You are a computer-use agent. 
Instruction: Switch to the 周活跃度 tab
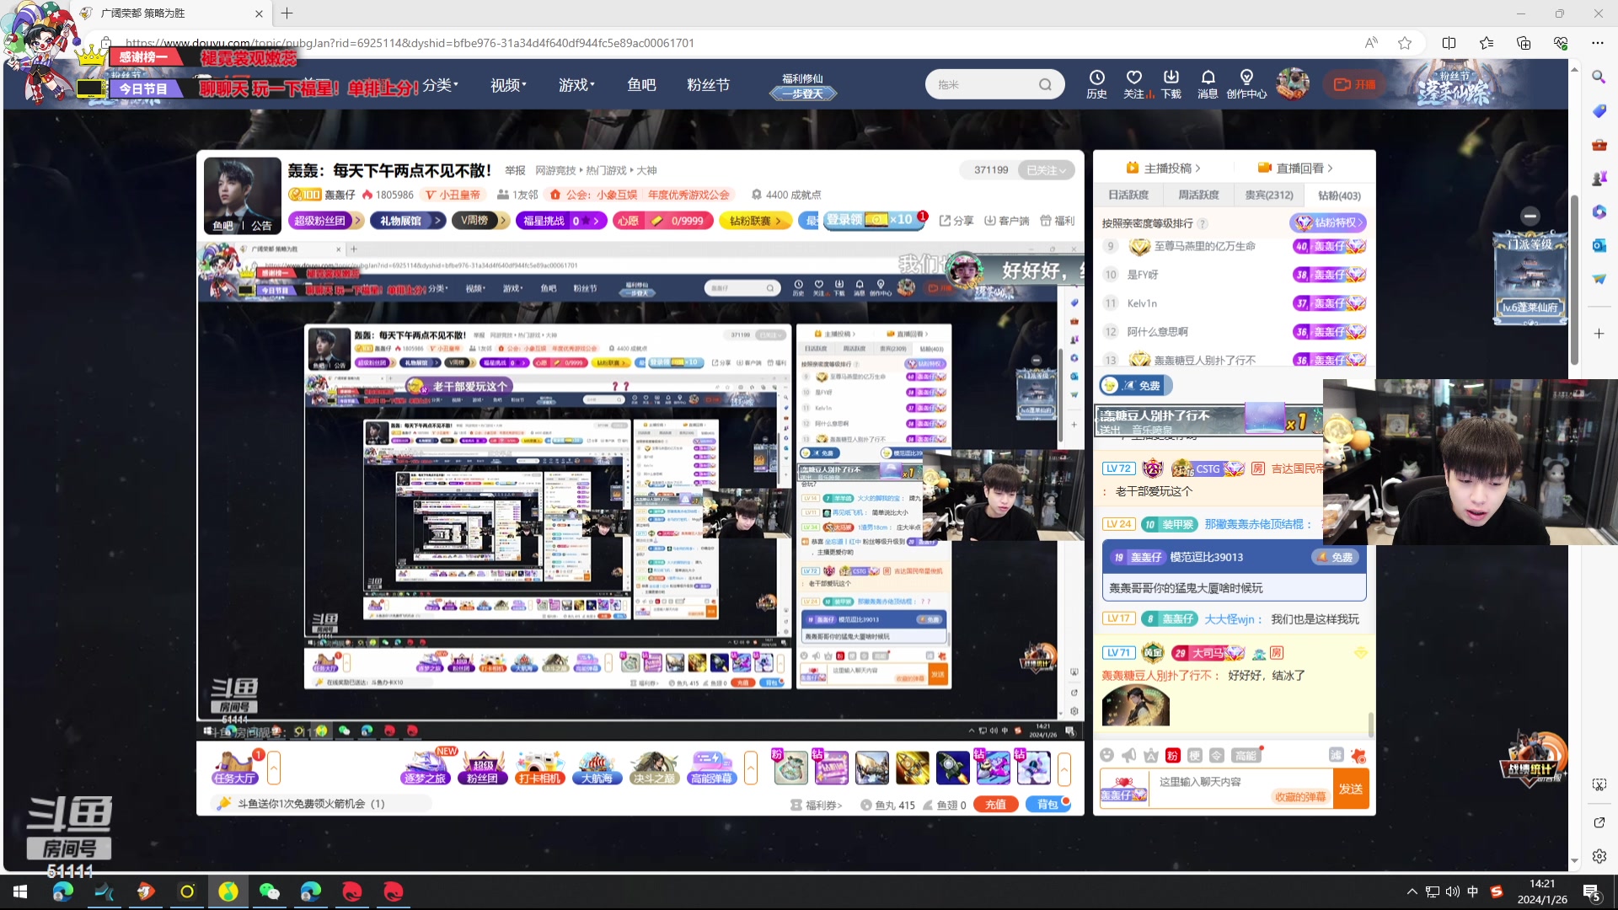(x=1198, y=195)
